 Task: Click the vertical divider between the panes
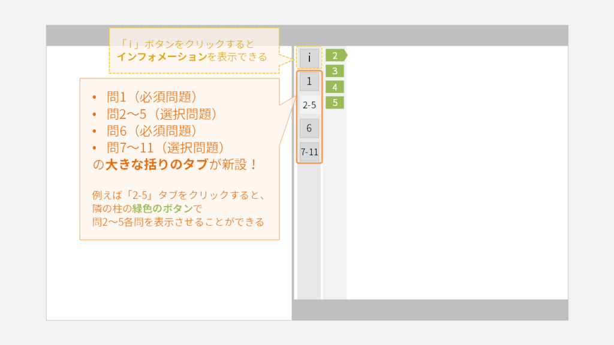point(293,180)
